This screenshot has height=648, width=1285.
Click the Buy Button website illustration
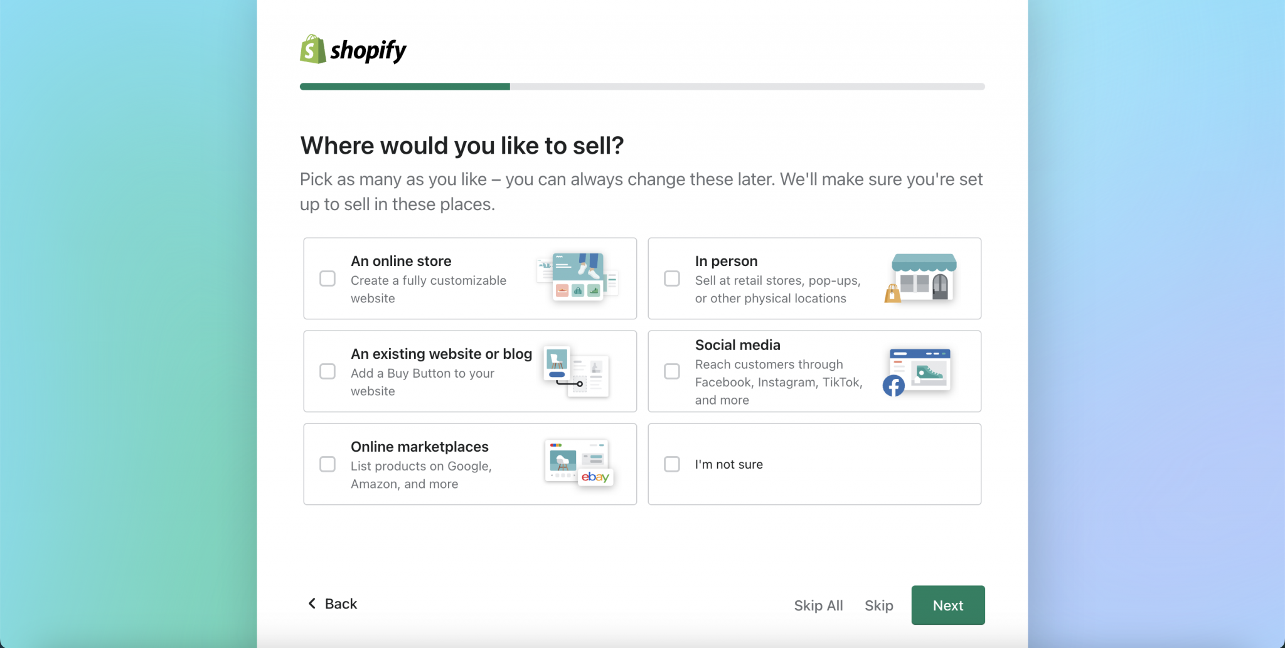pyautogui.click(x=576, y=371)
